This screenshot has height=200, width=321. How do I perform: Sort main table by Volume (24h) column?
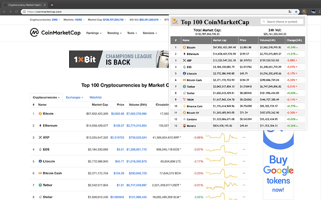pyautogui.click(x=137, y=104)
